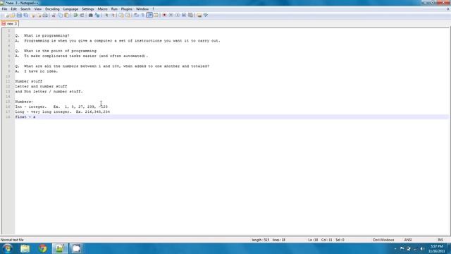The height and width of the screenshot is (254, 451).
Task: Start macro recording with red dot
Action: click(x=164, y=15)
